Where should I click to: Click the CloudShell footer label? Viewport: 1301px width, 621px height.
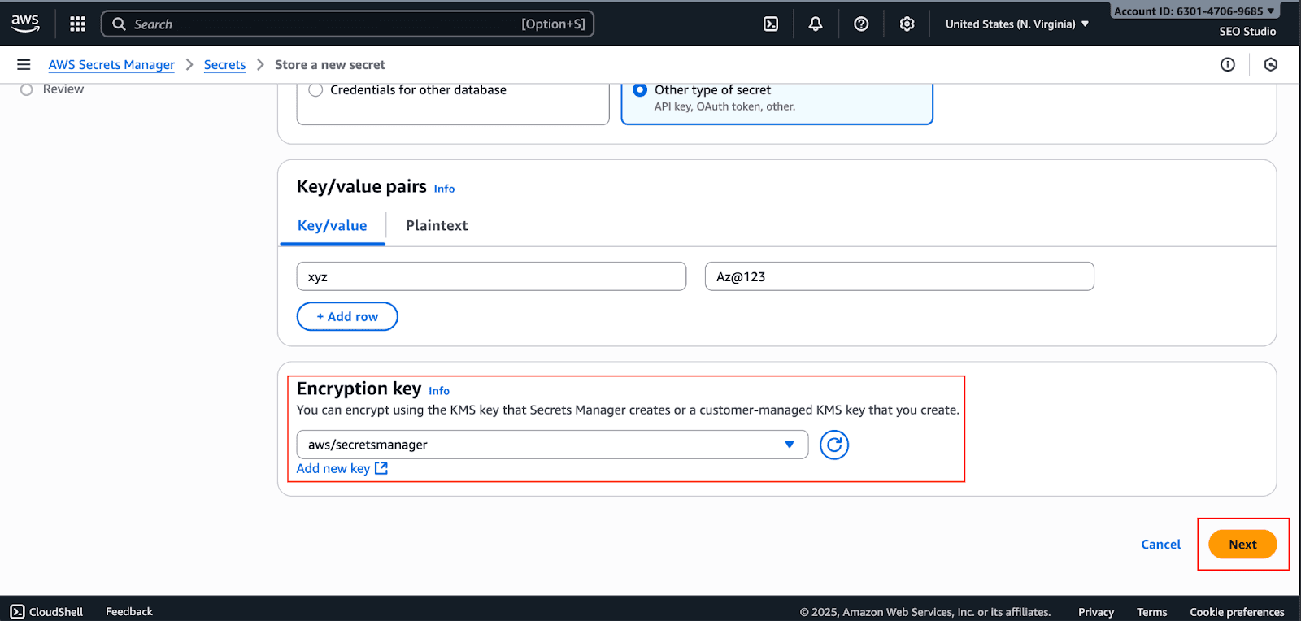(x=56, y=612)
